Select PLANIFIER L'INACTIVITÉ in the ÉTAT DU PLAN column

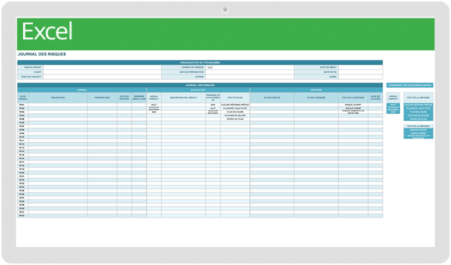[235, 108]
